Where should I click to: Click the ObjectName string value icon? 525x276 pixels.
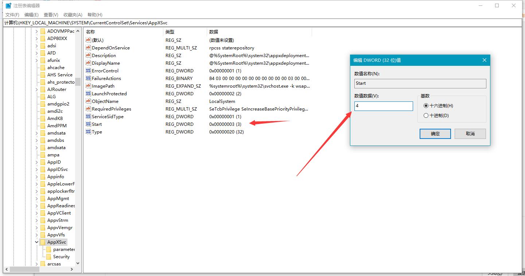(x=88, y=101)
